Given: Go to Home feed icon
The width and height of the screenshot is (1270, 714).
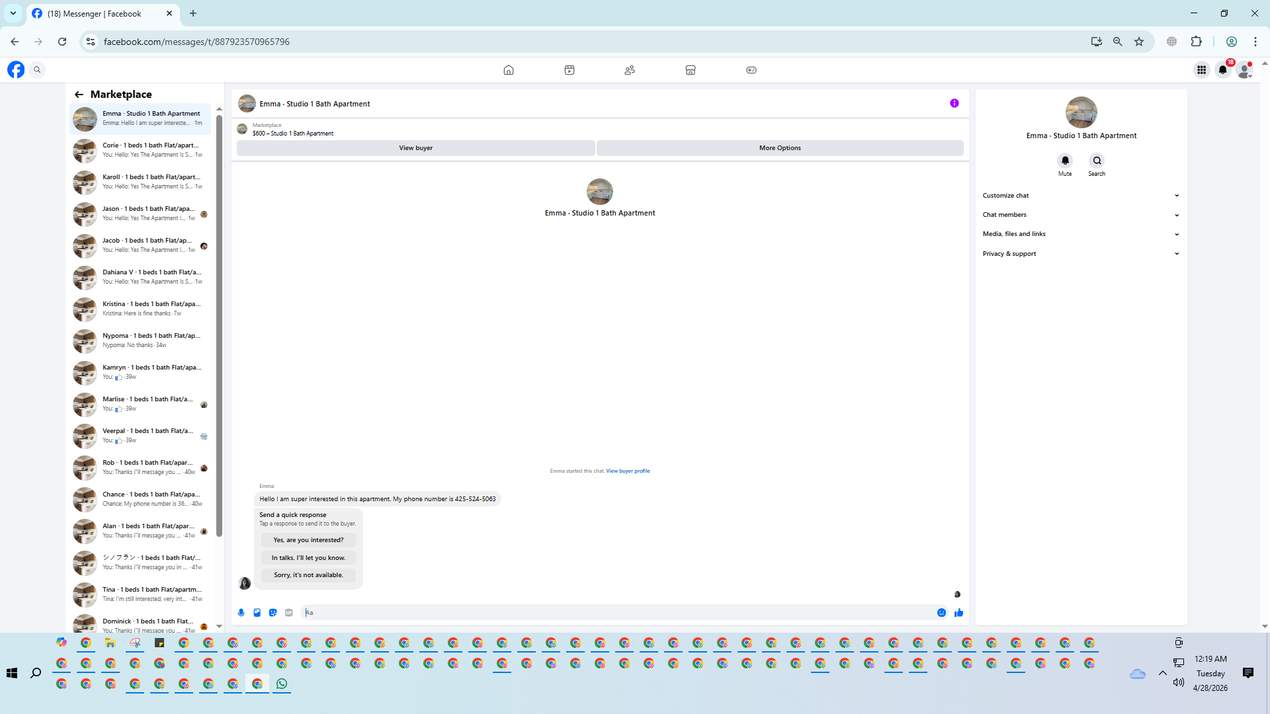Looking at the screenshot, I should 509,70.
